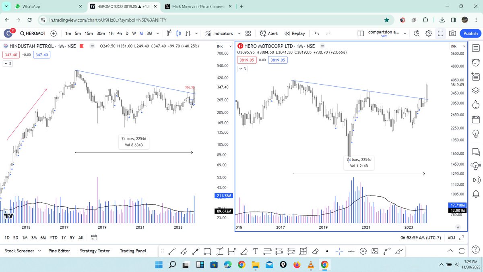Select the 1m timeframe

68,33
